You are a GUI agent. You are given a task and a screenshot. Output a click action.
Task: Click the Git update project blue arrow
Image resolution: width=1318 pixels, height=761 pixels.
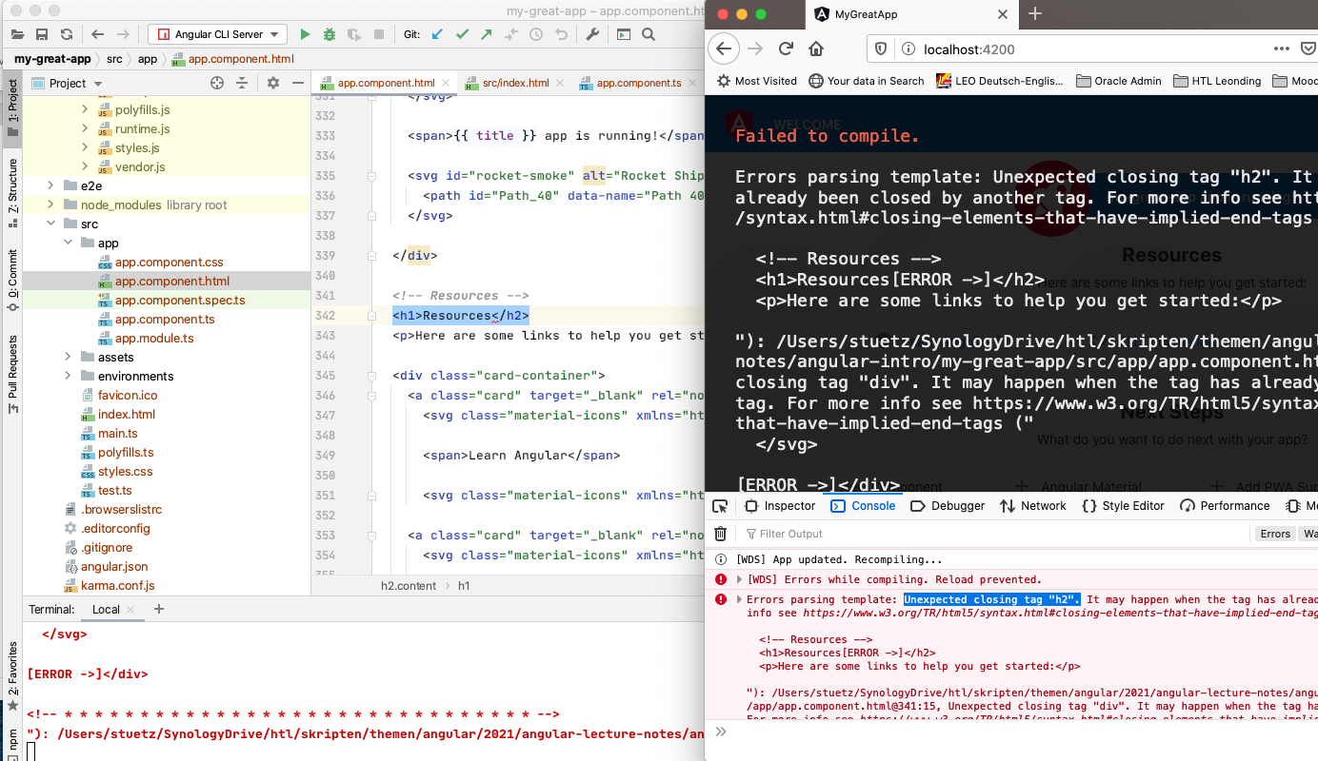(x=437, y=34)
